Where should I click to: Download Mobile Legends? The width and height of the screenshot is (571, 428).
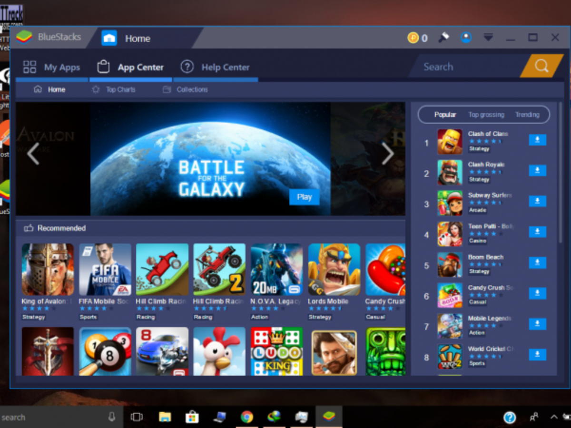coord(537,324)
